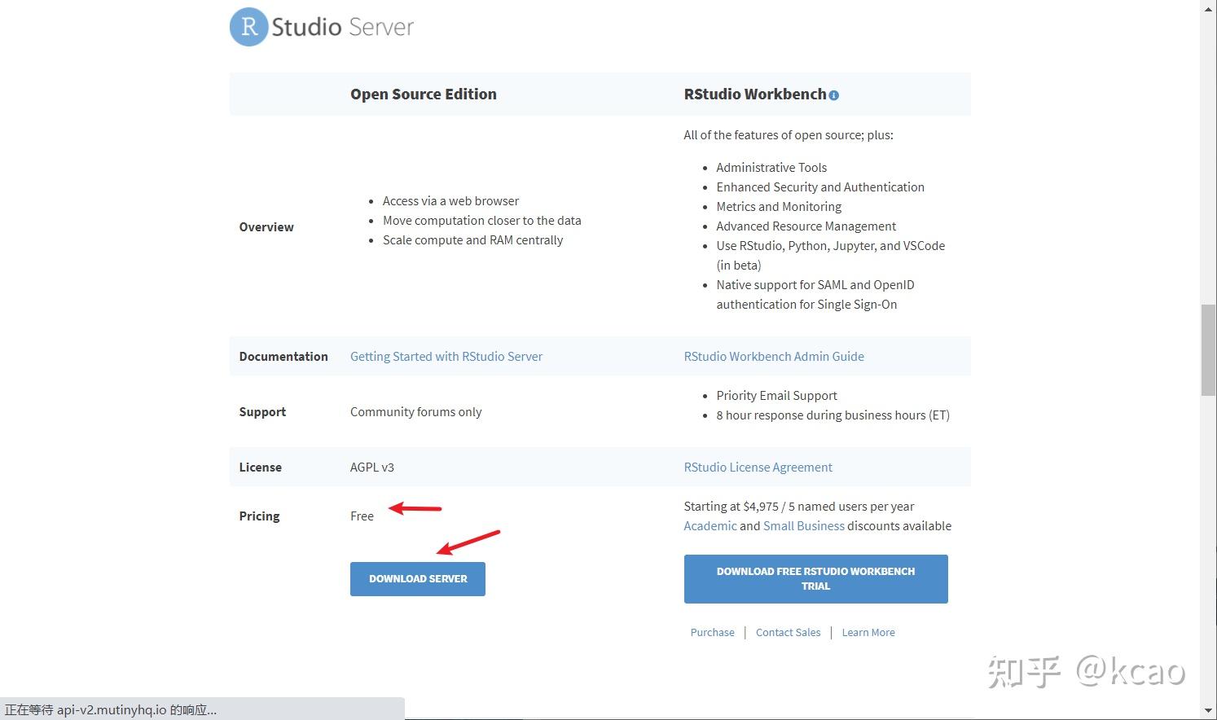Screen dimensions: 1217x720
Task: Click the AGPL v3 license text
Action: pos(371,467)
